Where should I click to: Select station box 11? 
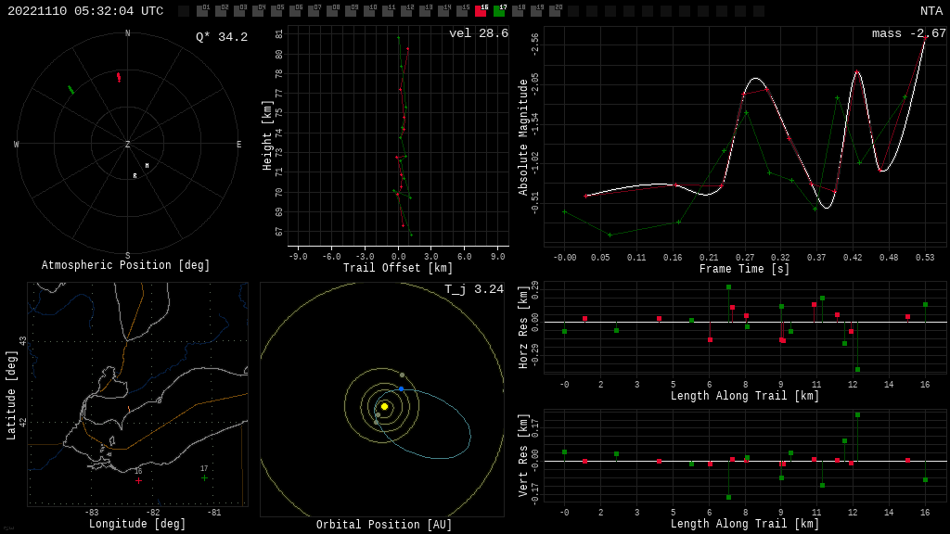click(388, 10)
